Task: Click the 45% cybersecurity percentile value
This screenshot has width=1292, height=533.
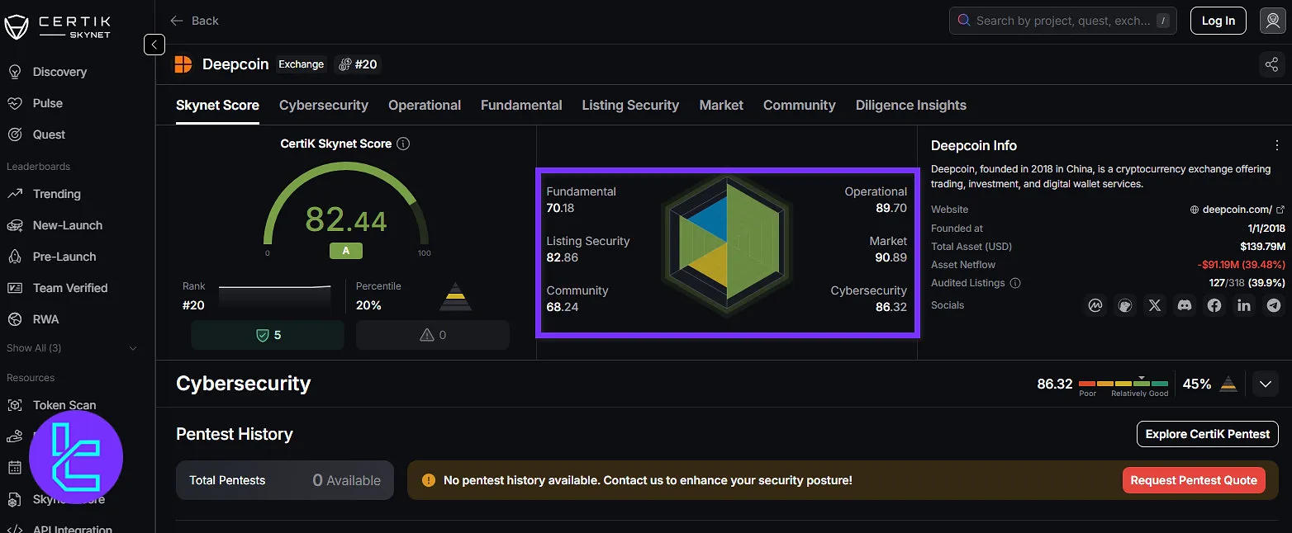Action: coord(1197,384)
